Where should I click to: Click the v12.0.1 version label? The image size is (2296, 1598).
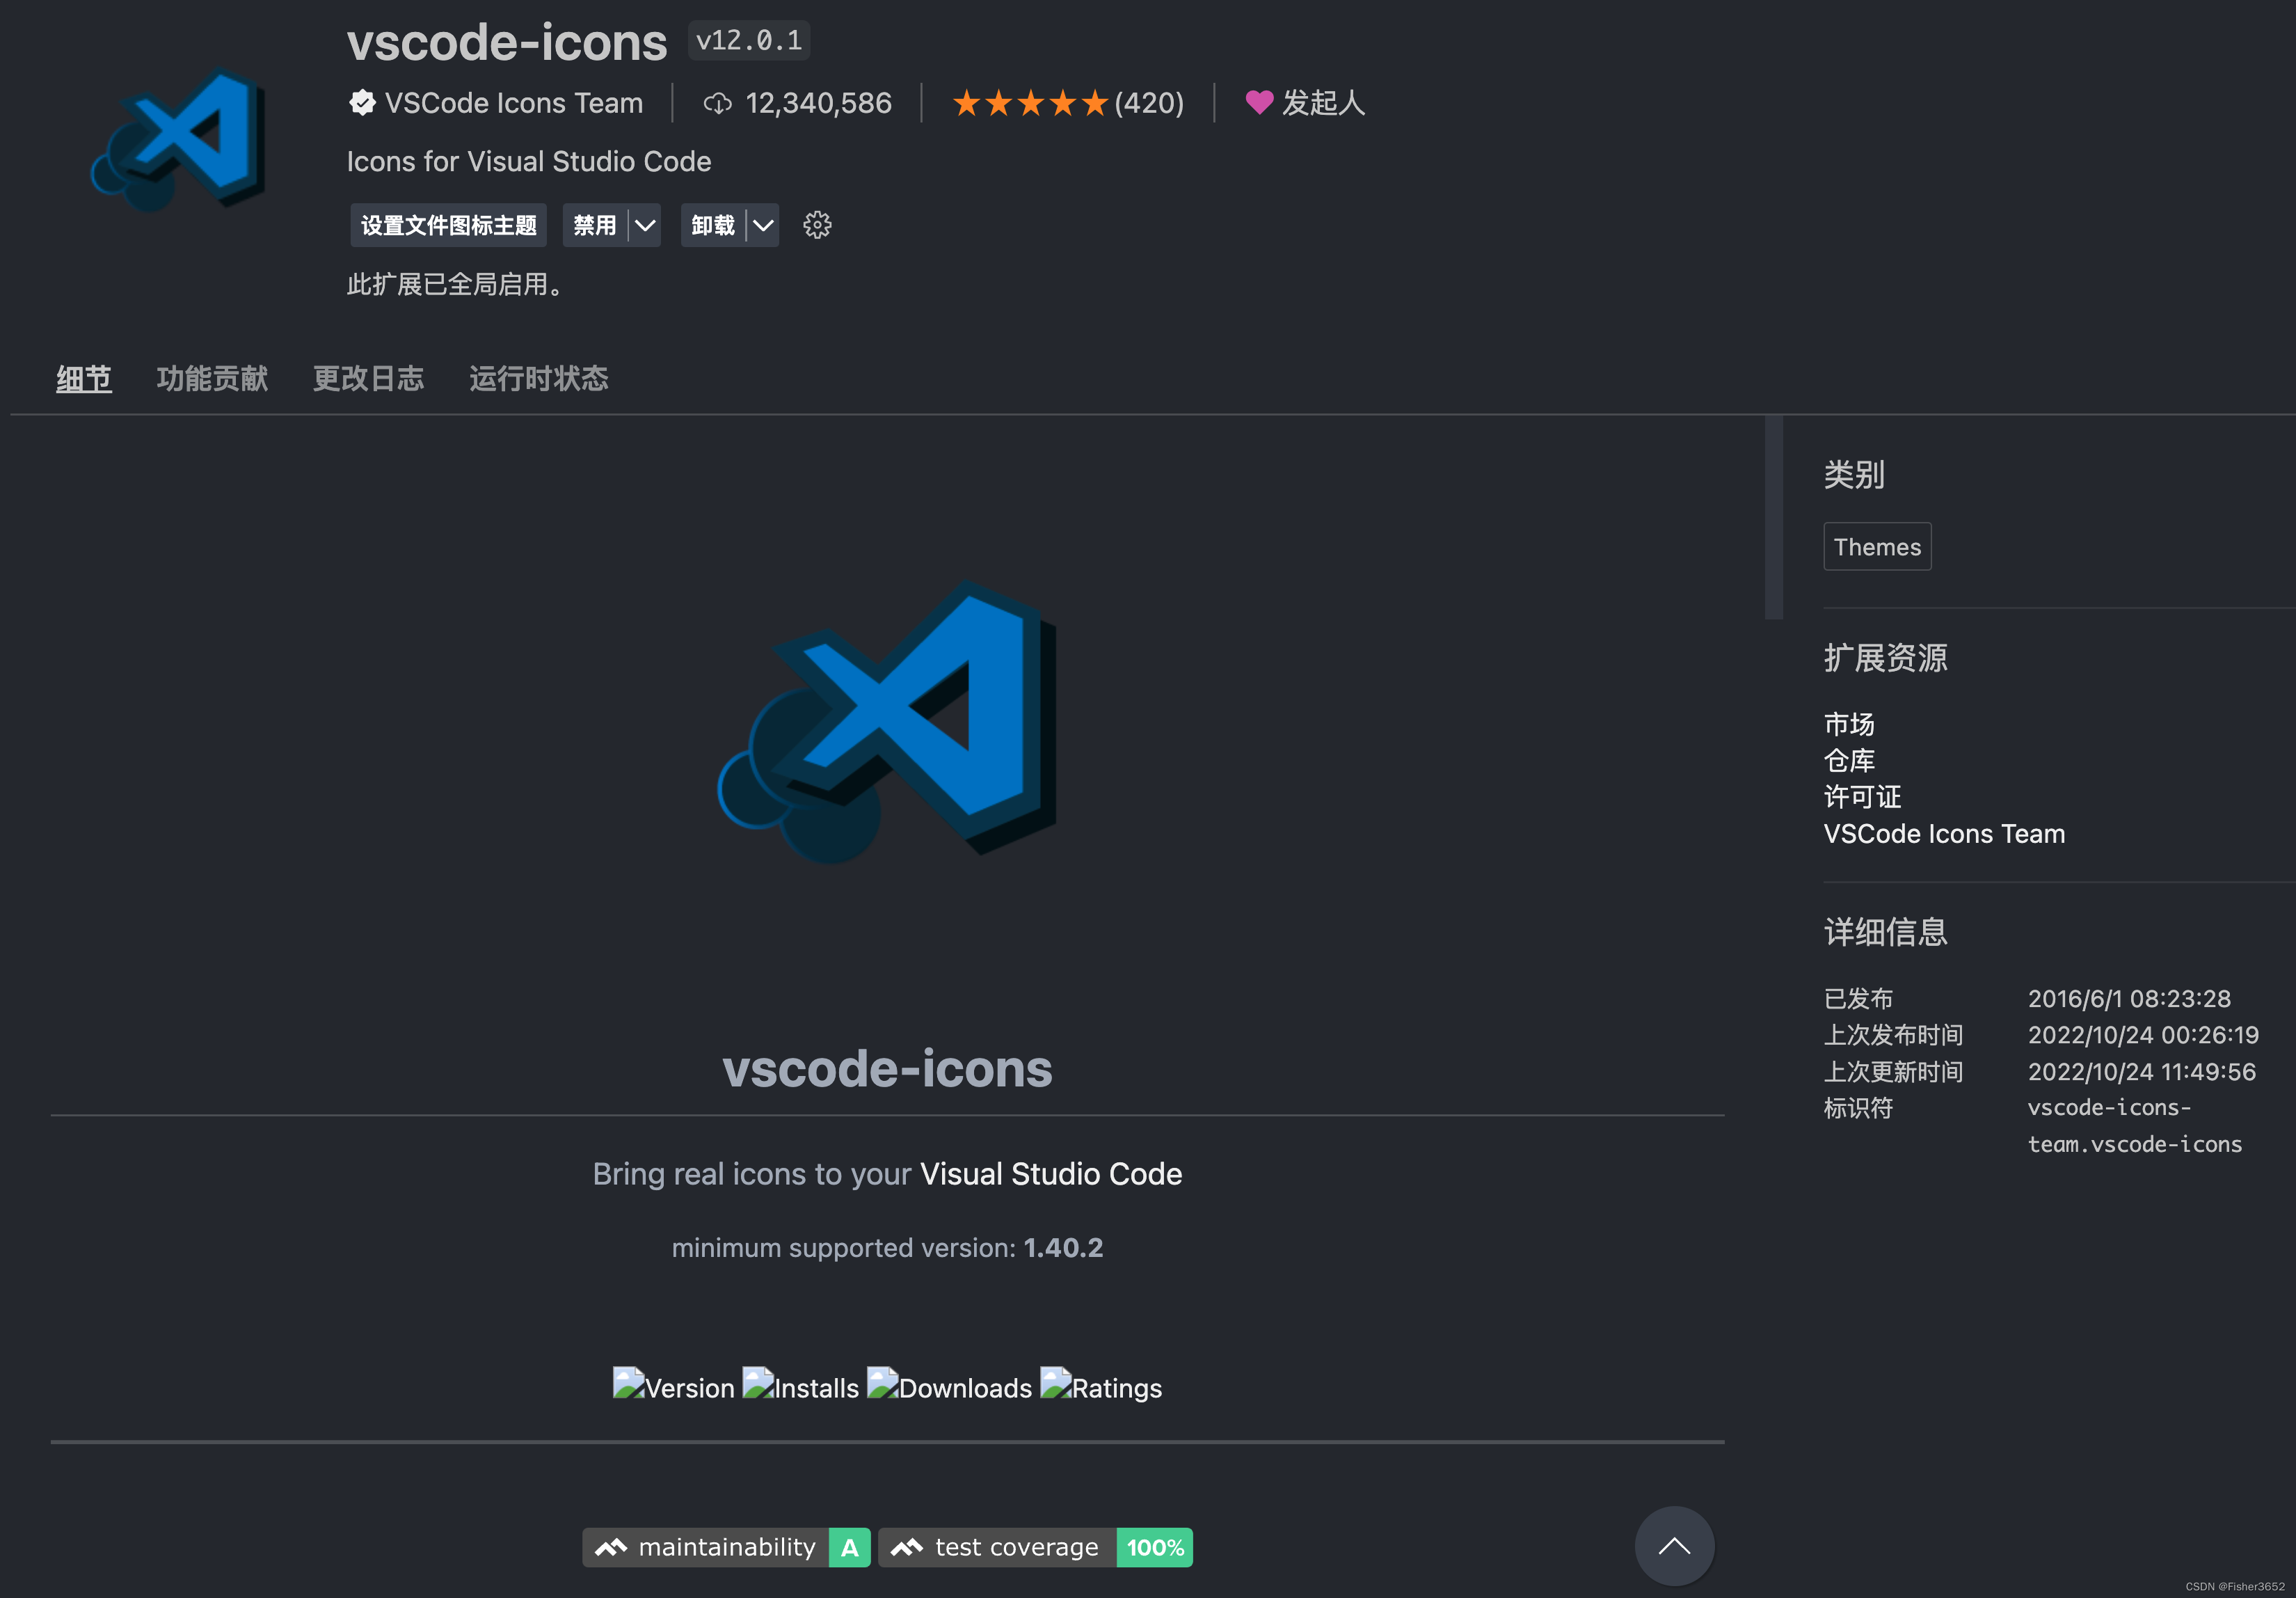pos(749,41)
